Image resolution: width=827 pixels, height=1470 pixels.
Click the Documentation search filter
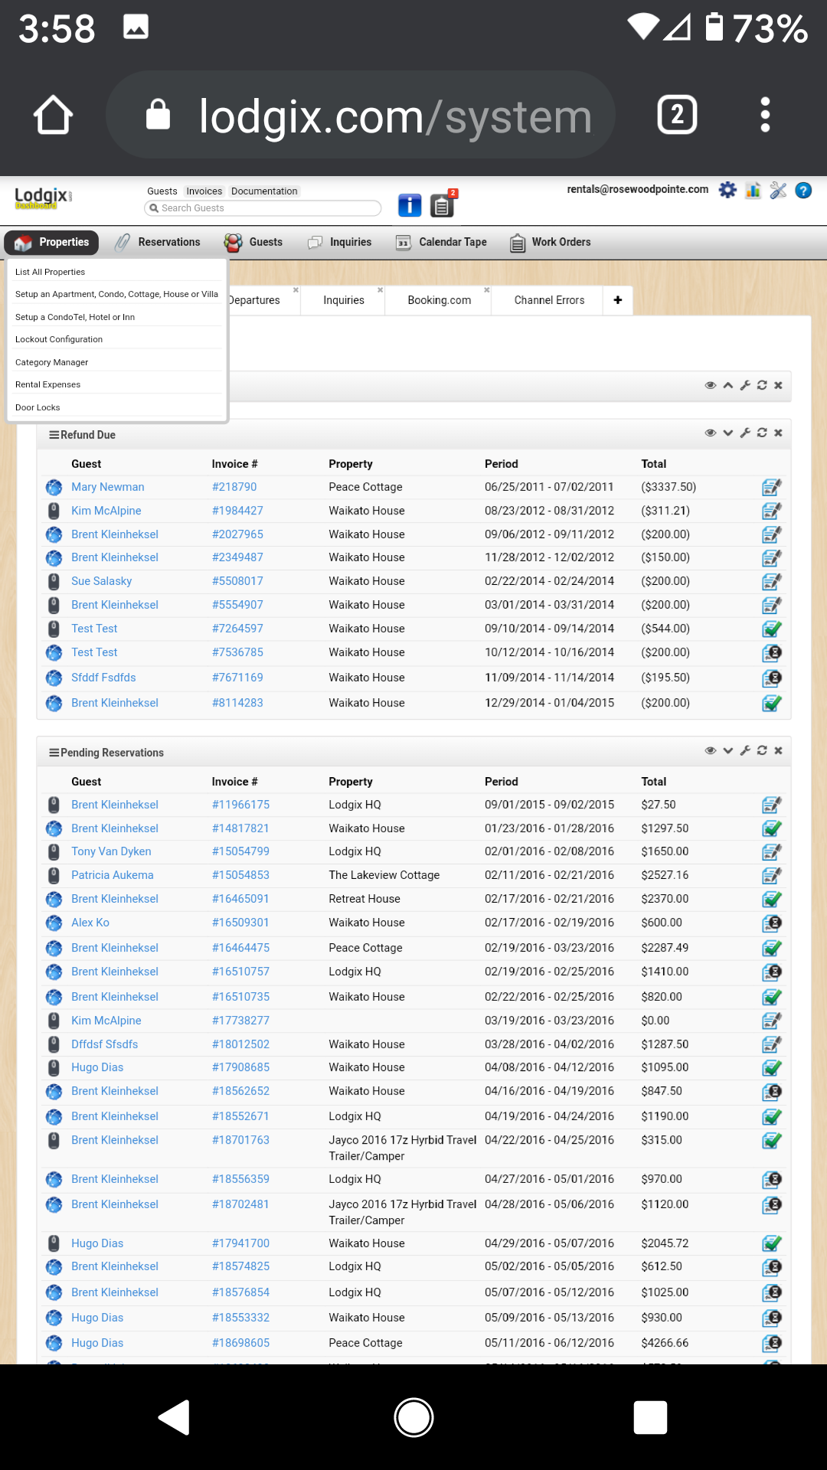point(264,191)
